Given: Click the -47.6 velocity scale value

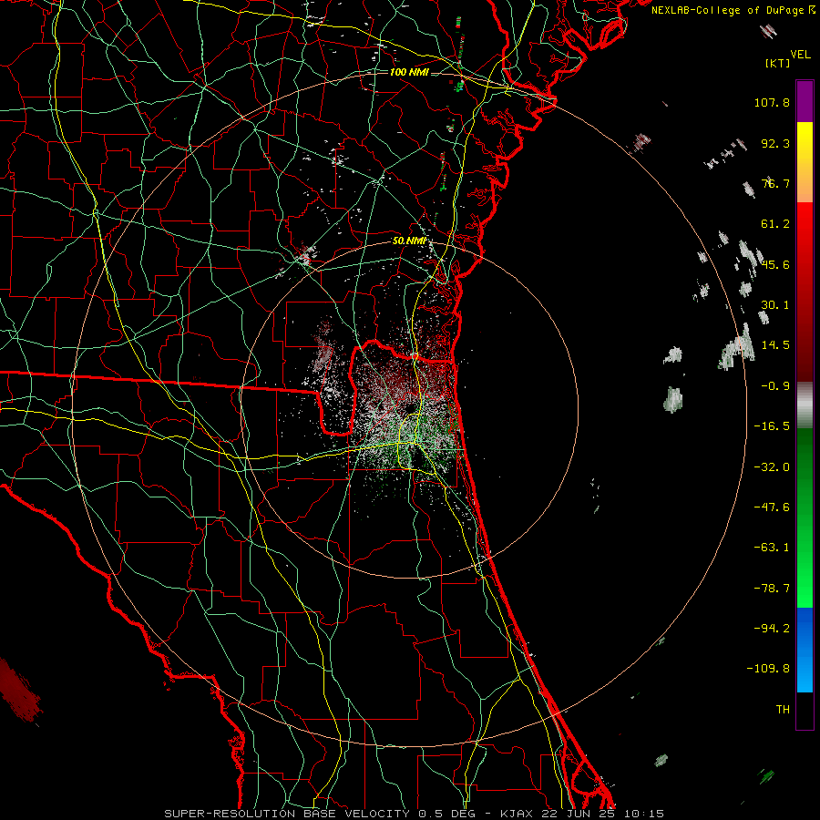Looking at the screenshot, I should [772, 507].
